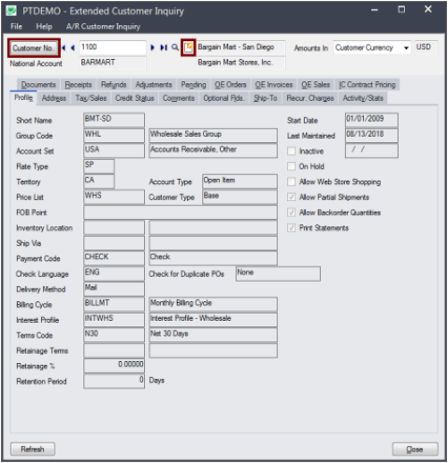Open the Ship-To tab
448x463 pixels.
266,98
